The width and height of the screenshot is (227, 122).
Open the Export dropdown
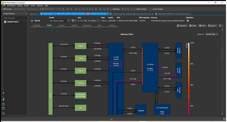[213, 26]
